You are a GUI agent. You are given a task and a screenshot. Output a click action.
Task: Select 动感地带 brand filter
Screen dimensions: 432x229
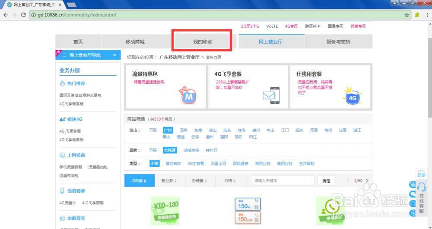click(191, 150)
